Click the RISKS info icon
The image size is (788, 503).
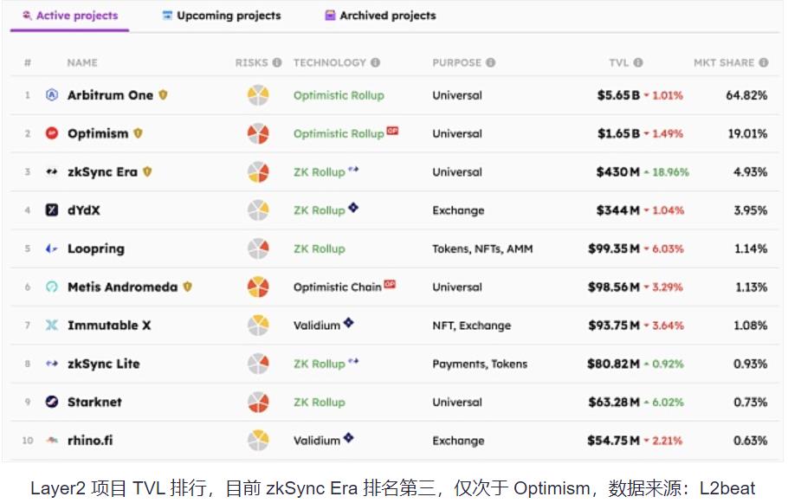click(277, 62)
